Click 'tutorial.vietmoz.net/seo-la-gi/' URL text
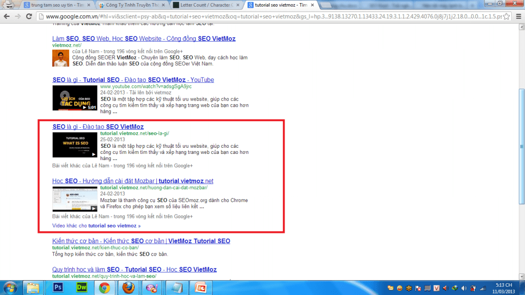 pos(135,133)
